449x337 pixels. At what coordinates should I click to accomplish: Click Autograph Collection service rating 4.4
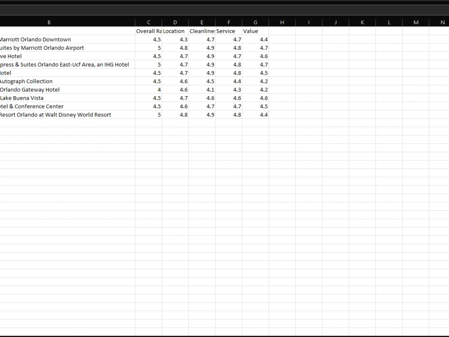click(229, 81)
